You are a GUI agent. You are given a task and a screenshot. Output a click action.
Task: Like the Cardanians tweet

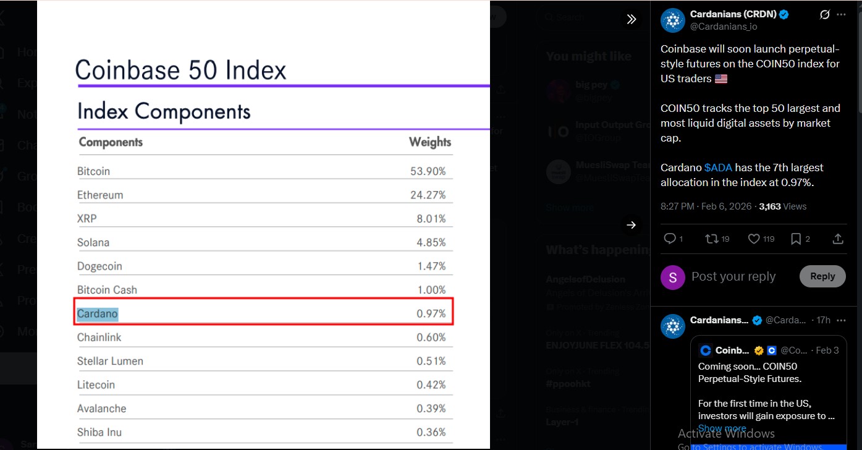tap(753, 238)
